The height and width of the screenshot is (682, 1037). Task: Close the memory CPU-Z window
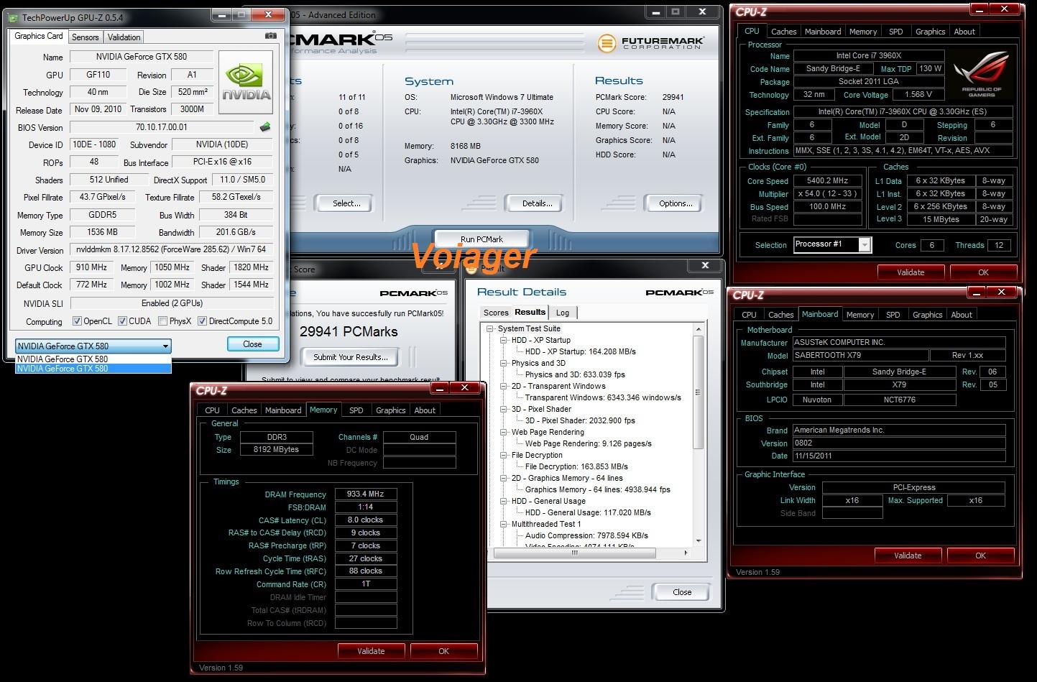click(x=464, y=388)
